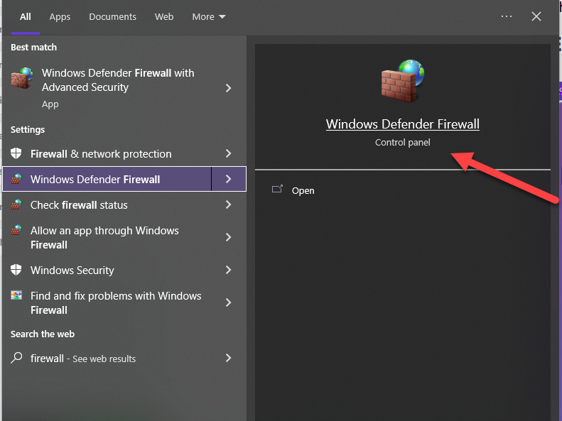Click the Windows Defender Firewall title link
The height and width of the screenshot is (421, 562).
coord(402,124)
